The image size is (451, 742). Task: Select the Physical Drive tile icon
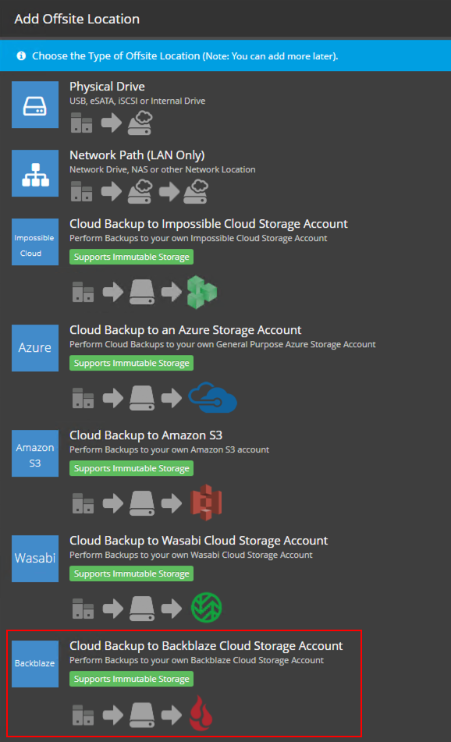35,105
